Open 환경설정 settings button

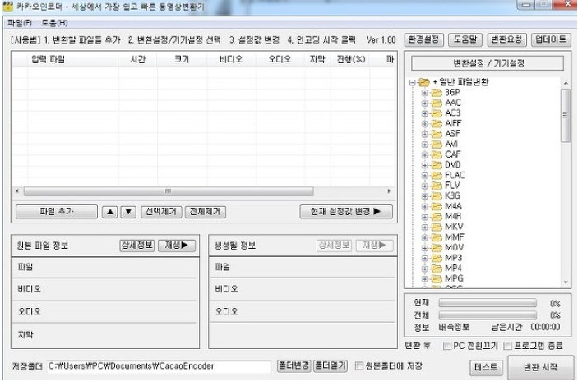coord(424,39)
